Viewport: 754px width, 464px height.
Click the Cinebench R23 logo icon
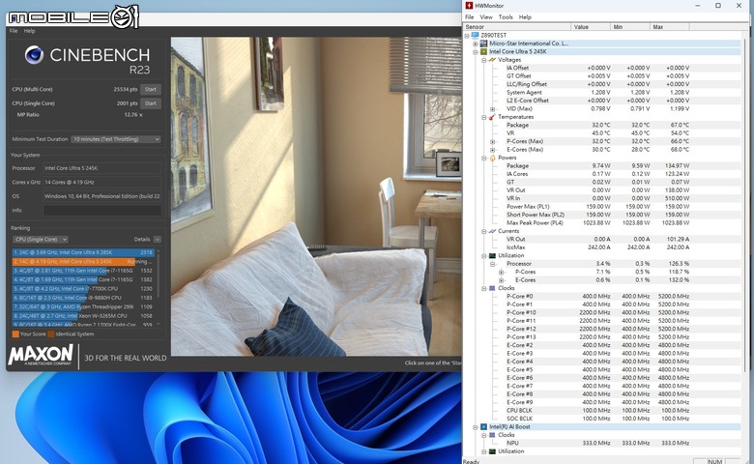point(34,55)
